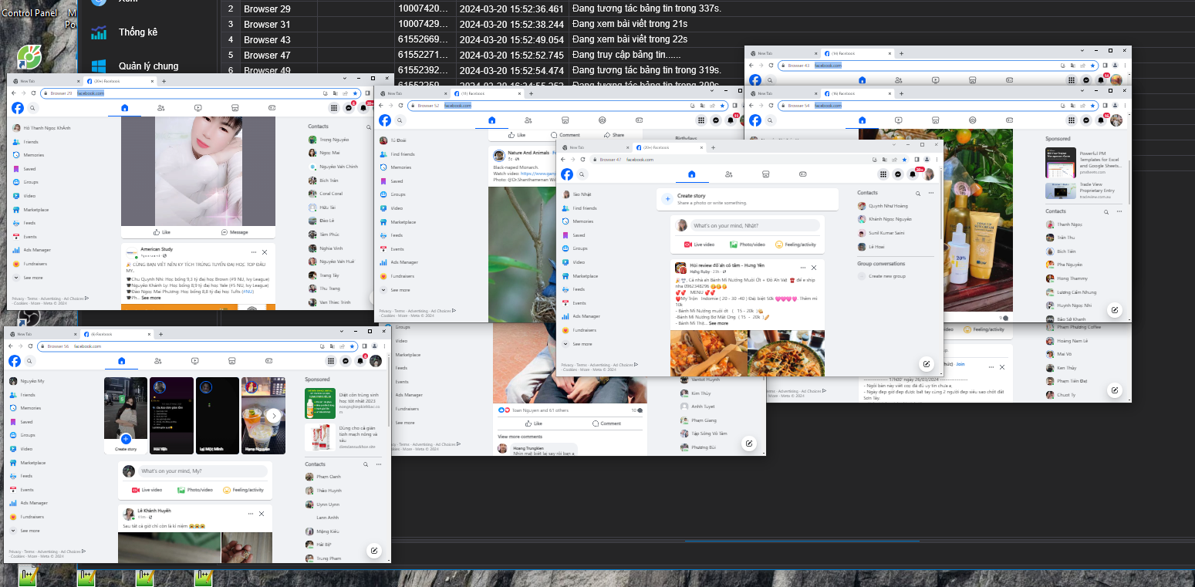Image resolution: width=1195 pixels, height=587 pixels.
Task: Open Messenger in the Browser 54 window
Action: point(1086,120)
